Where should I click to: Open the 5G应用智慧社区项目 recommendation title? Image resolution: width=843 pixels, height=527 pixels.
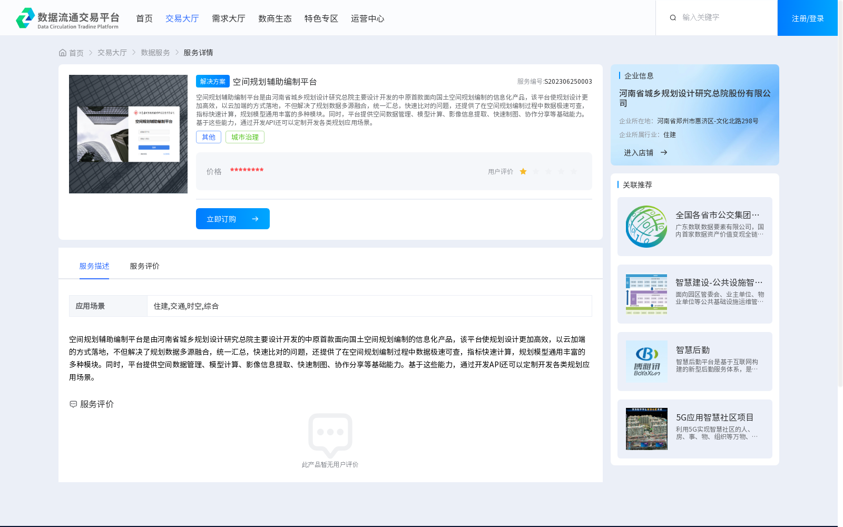715,417
